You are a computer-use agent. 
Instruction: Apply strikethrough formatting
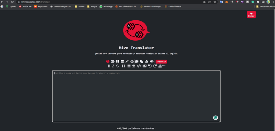[117, 66]
